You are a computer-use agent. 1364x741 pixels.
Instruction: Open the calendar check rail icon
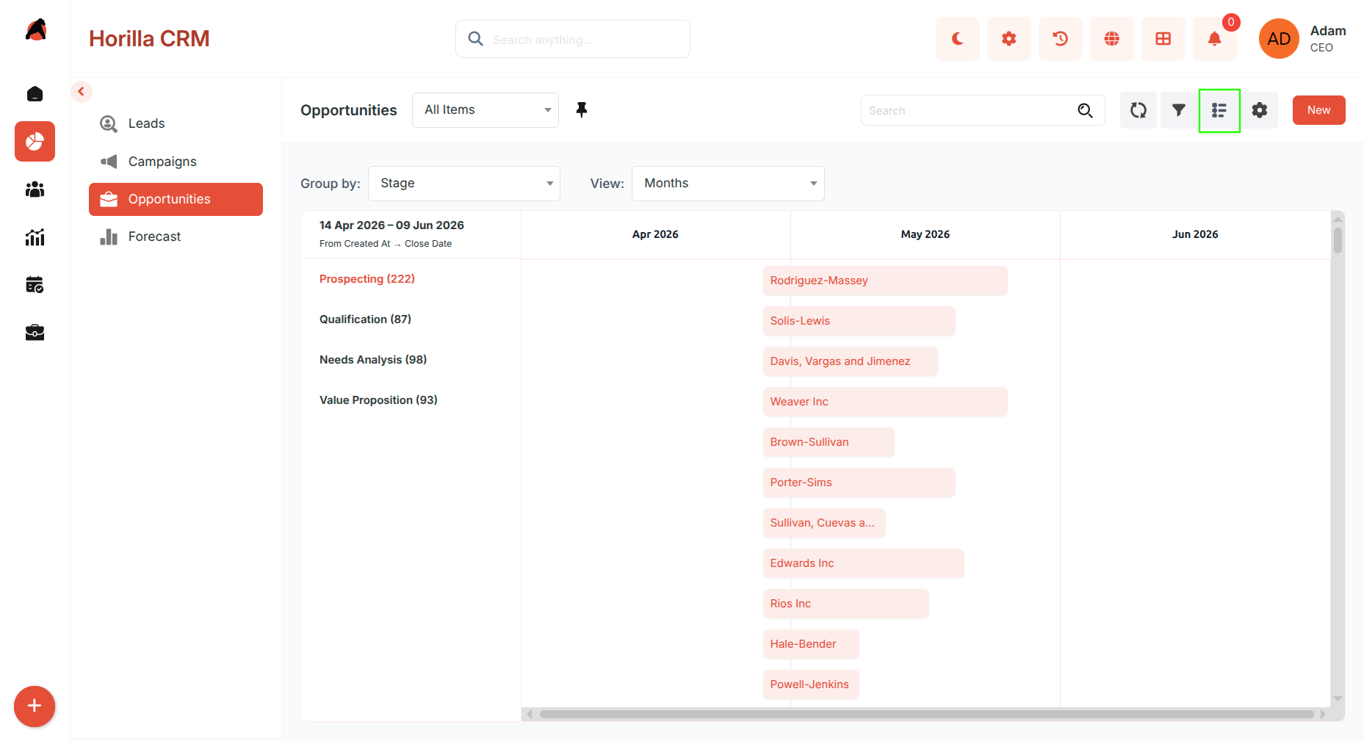click(x=35, y=285)
